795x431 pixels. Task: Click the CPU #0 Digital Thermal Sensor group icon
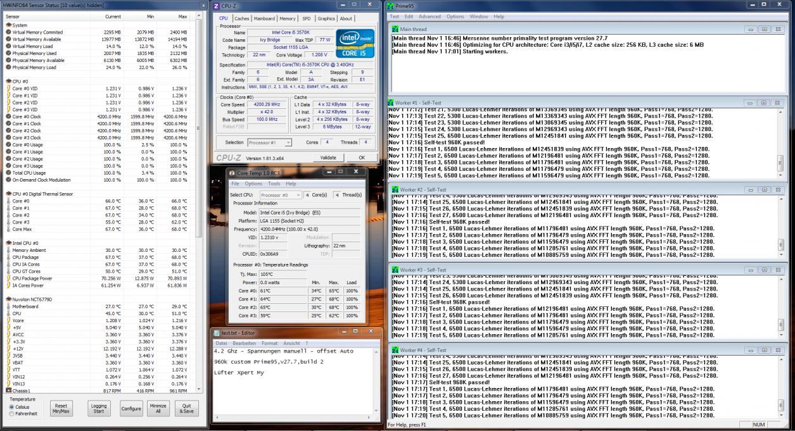9,194
